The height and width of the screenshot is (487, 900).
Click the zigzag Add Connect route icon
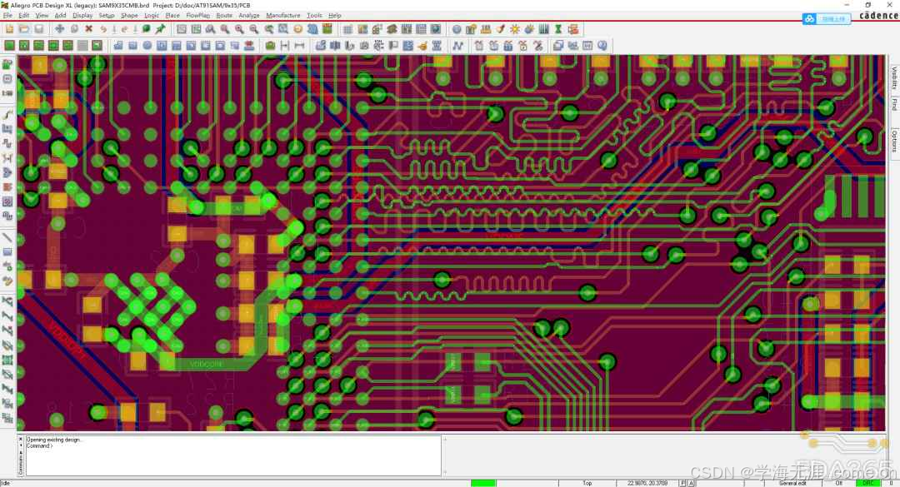[457, 45]
